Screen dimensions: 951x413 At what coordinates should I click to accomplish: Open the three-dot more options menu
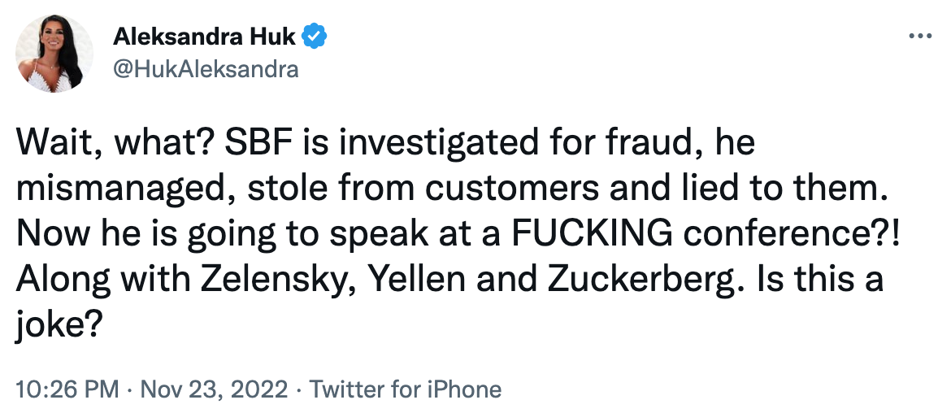(918, 37)
